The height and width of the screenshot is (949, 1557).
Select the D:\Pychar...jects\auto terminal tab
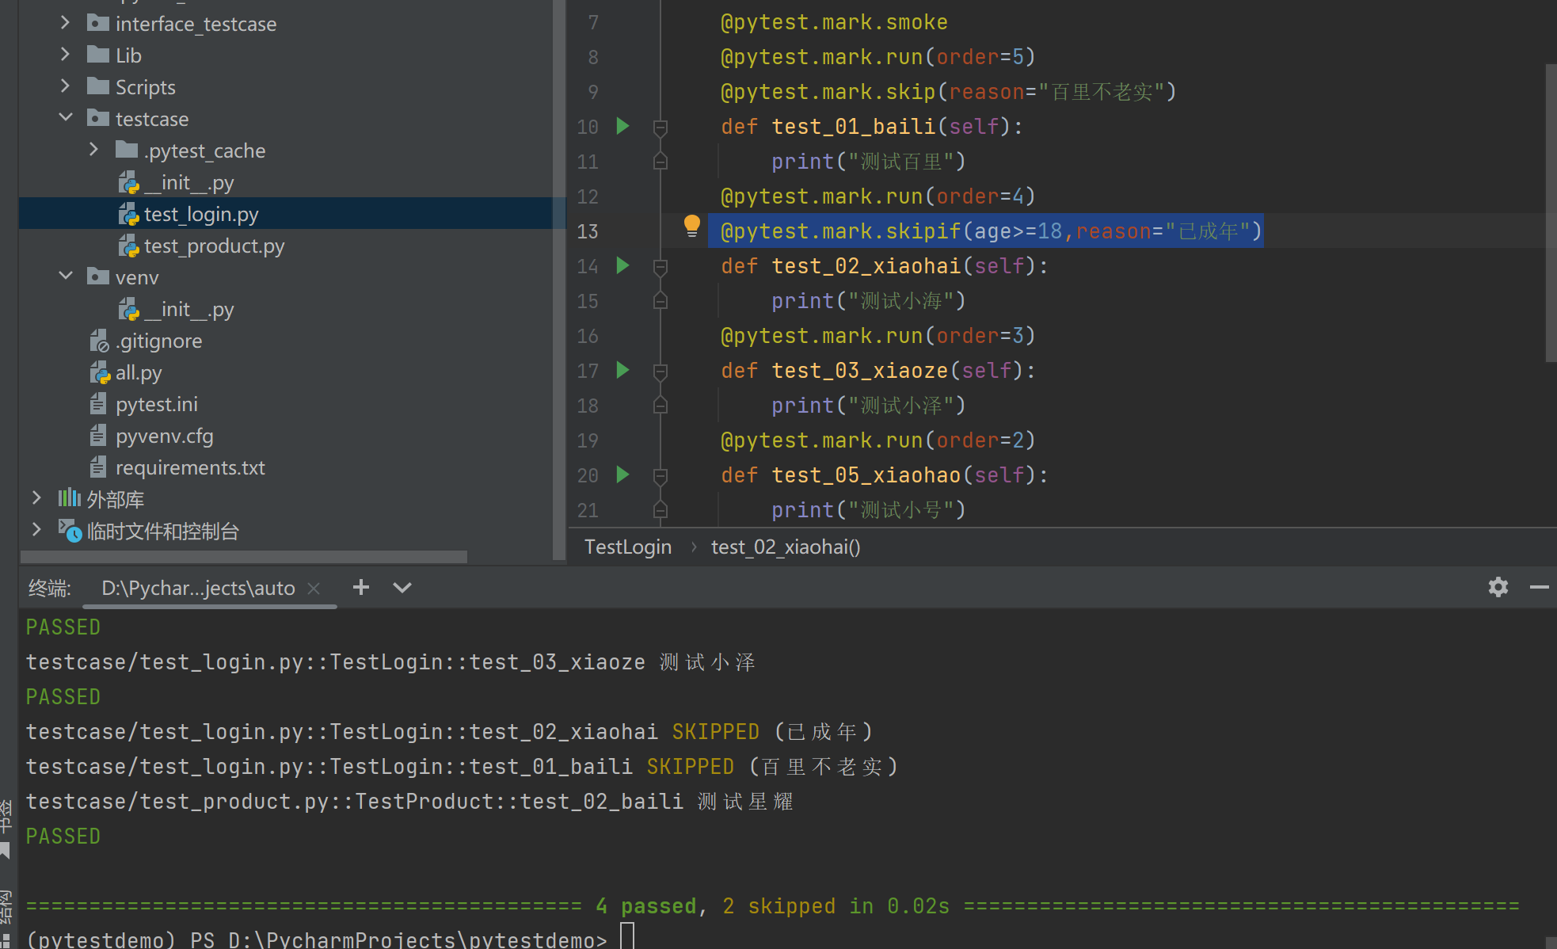pyautogui.click(x=198, y=588)
